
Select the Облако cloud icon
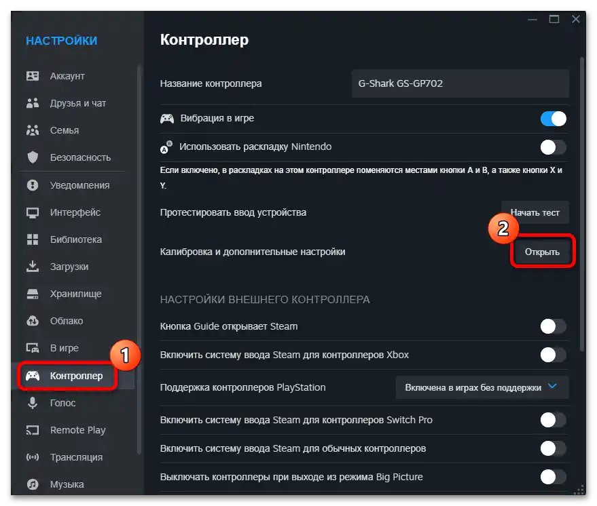tap(32, 321)
